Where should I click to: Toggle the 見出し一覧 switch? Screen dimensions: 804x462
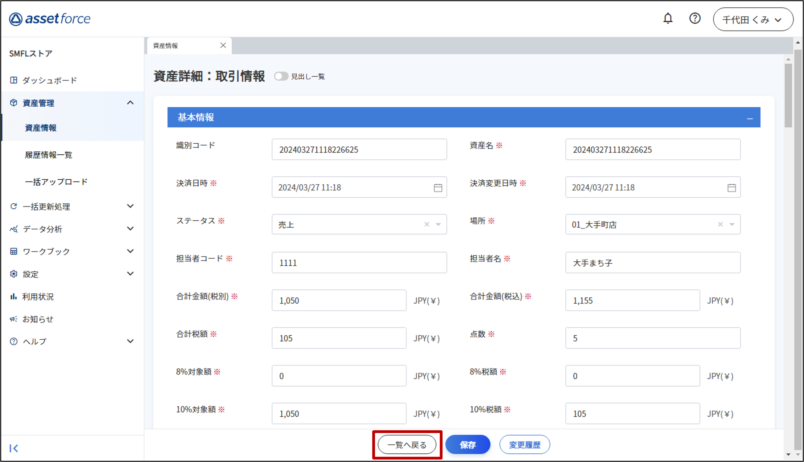281,76
